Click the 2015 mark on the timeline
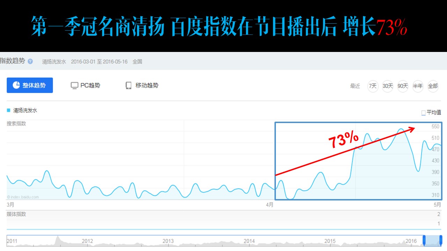 click(330, 241)
